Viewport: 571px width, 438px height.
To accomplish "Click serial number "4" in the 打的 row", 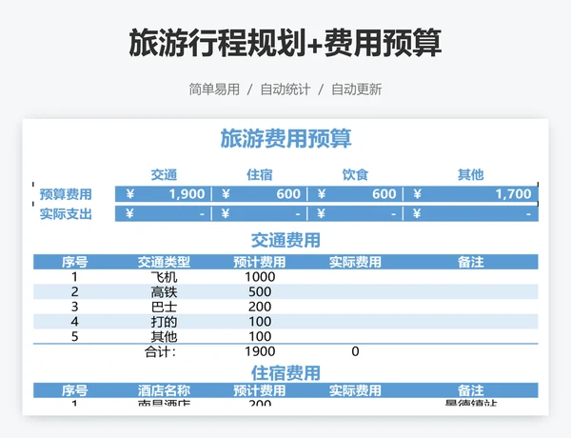I will (x=74, y=322).
